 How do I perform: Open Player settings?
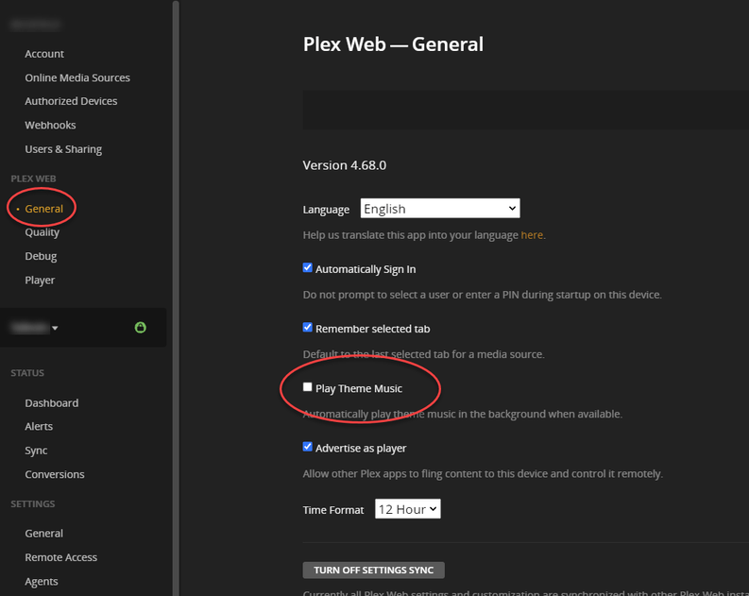(40, 281)
